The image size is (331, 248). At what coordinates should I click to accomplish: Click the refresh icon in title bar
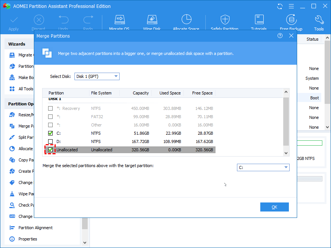(x=280, y=6)
